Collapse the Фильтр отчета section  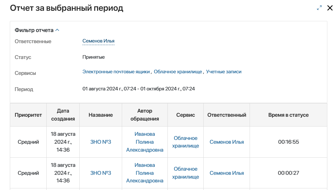click(x=57, y=30)
